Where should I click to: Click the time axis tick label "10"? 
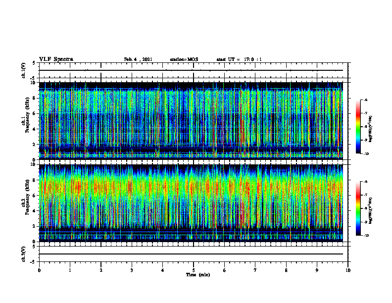click(x=348, y=270)
